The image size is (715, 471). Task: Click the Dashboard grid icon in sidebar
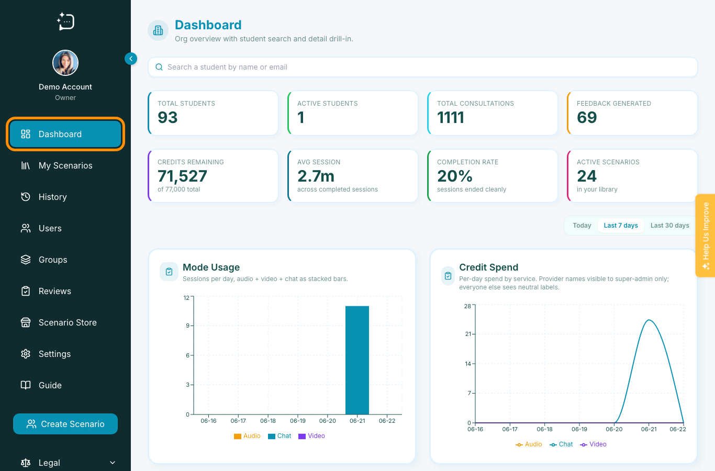click(26, 134)
